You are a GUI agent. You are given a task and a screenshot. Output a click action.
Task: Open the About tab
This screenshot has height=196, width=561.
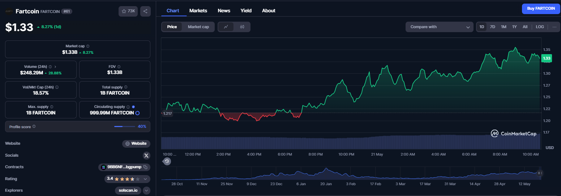point(269,11)
